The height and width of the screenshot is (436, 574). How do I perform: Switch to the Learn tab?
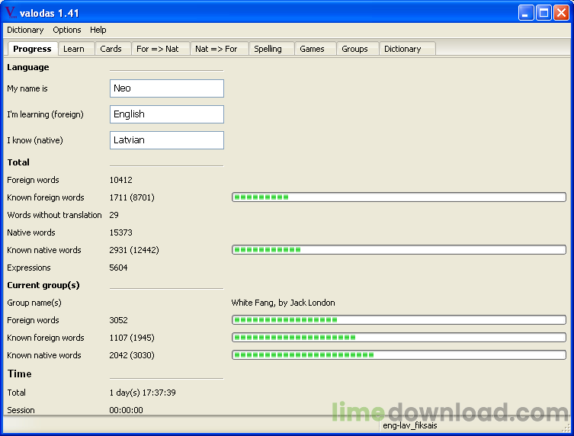pos(74,49)
